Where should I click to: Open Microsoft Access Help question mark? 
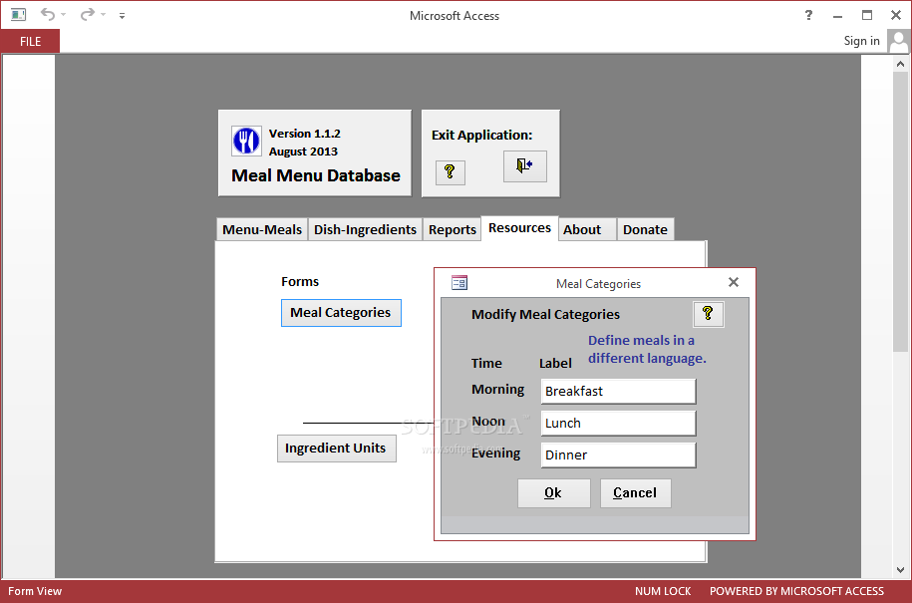pos(808,15)
